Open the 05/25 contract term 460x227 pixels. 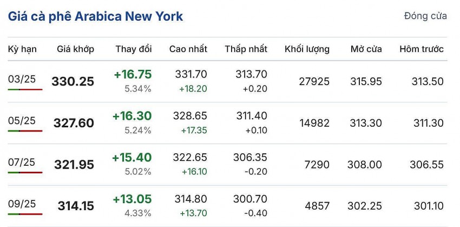(x=22, y=120)
